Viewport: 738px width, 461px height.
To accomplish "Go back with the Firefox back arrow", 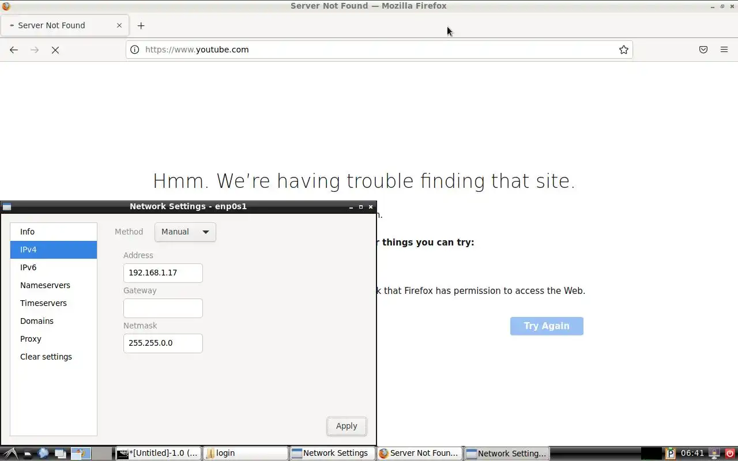I will pos(14,50).
